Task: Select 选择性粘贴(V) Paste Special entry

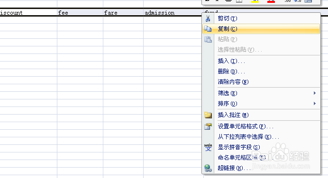Action: 261,50
